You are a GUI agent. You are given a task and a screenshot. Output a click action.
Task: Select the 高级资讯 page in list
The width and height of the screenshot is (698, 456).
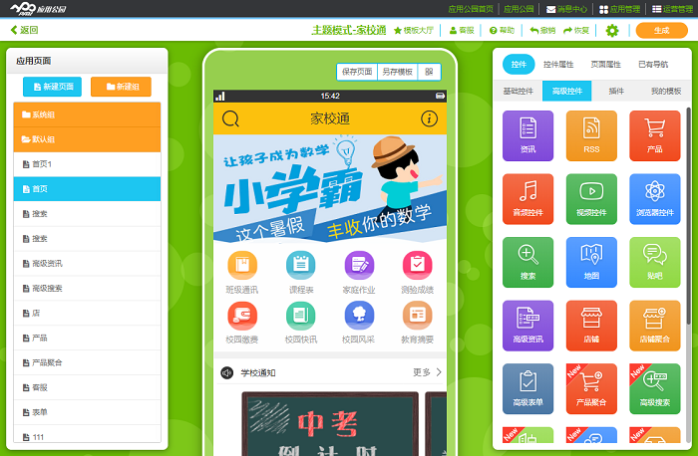87,263
